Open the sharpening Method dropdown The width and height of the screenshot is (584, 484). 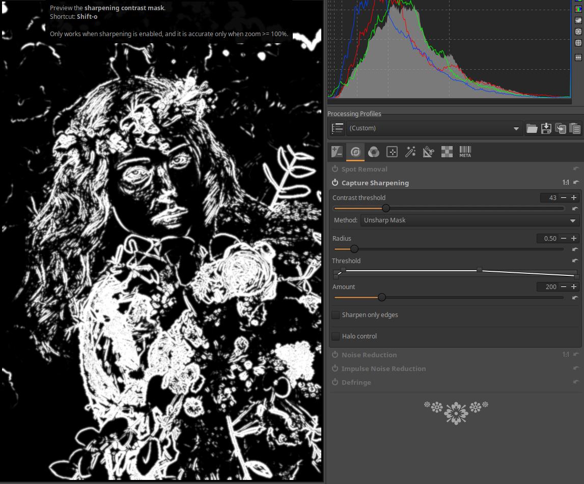pos(469,220)
